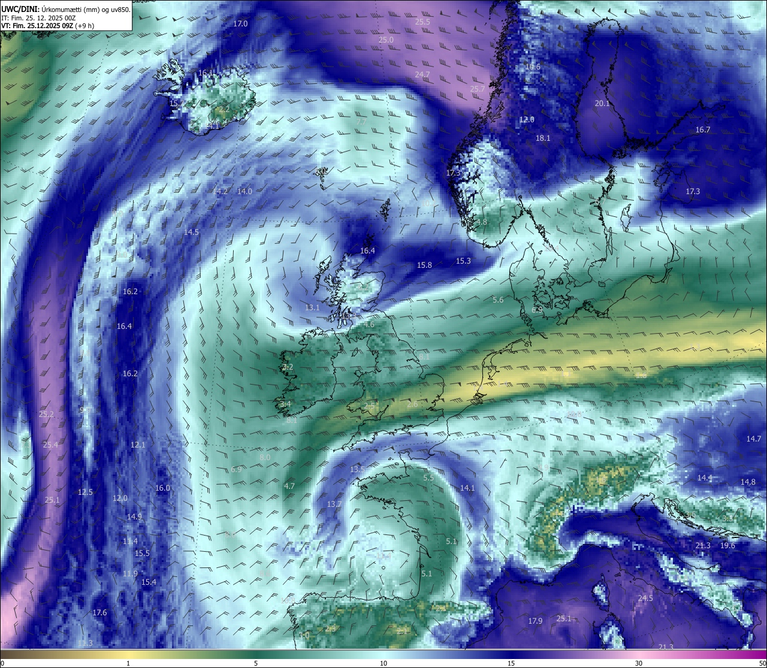The height and width of the screenshot is (668, 767).
Task: Click the value 17.9 in the Mediterranean
Action: (535, 621)
